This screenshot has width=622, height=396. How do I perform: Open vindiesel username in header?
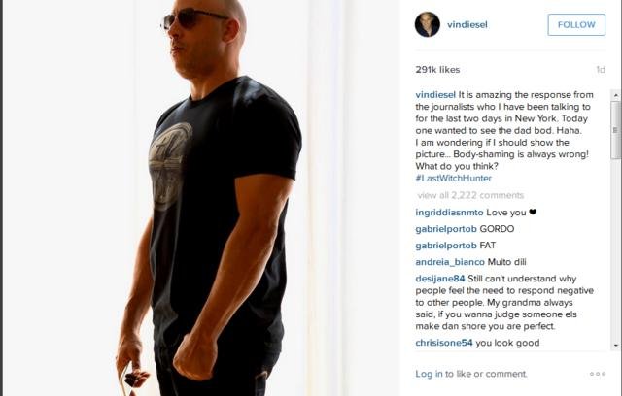click(467, 24)
